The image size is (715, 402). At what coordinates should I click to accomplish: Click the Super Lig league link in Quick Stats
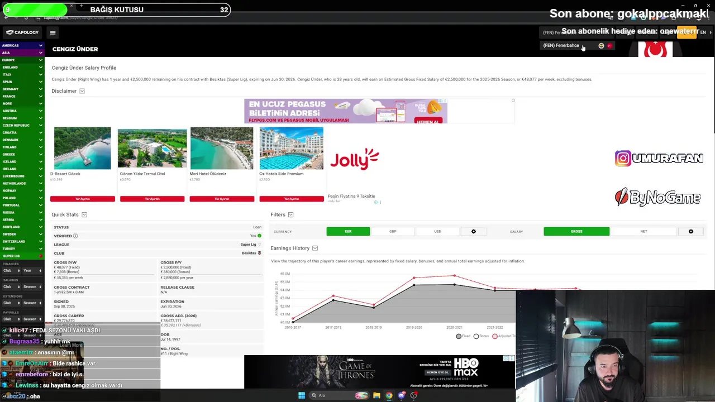[248, 245]
